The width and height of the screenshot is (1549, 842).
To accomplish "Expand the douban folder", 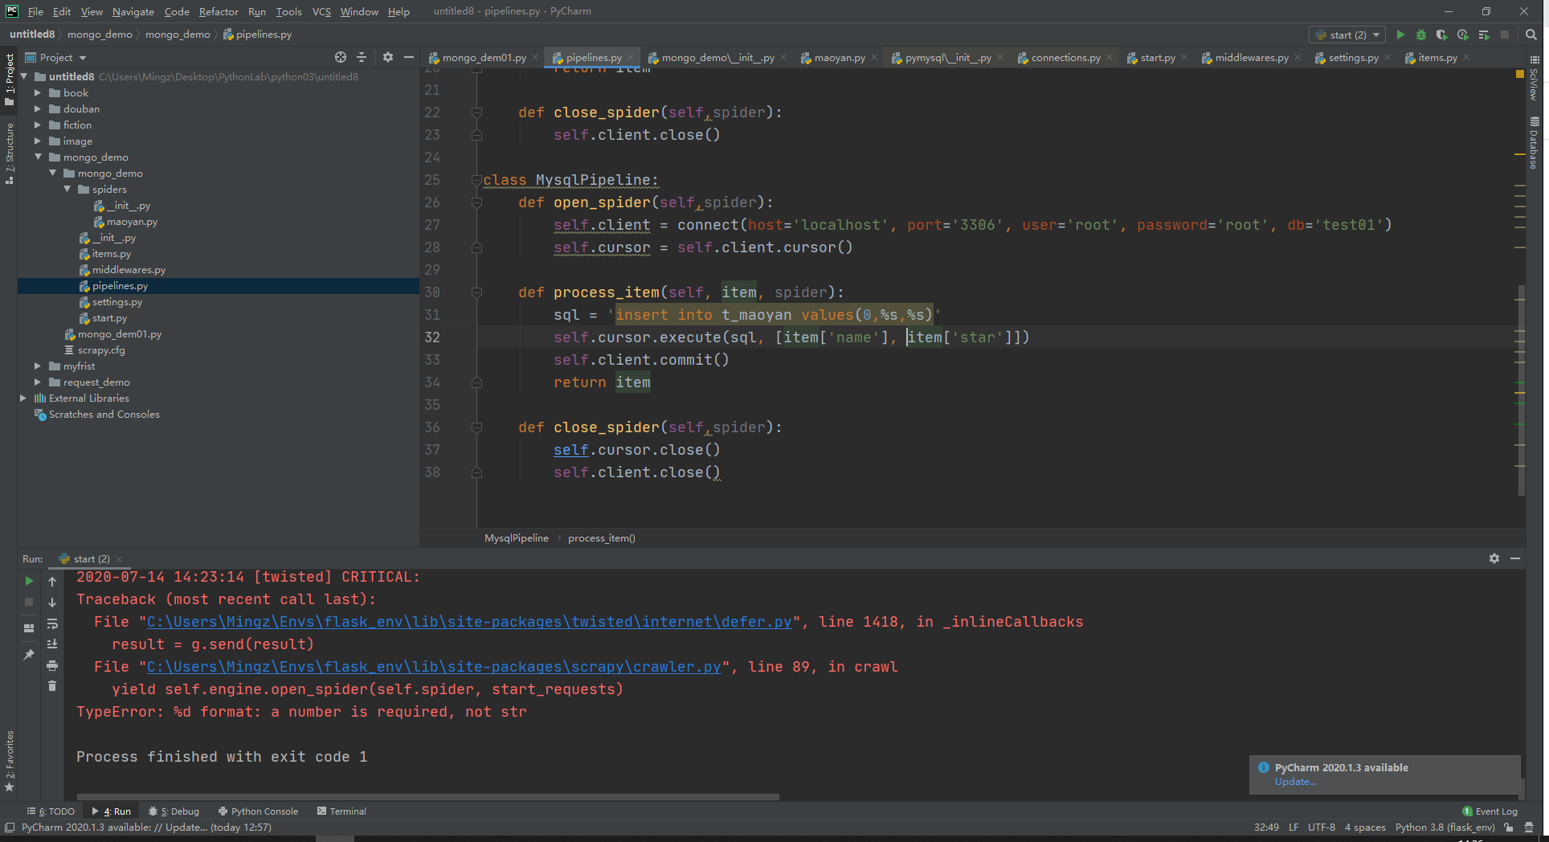I will point(37,108).
